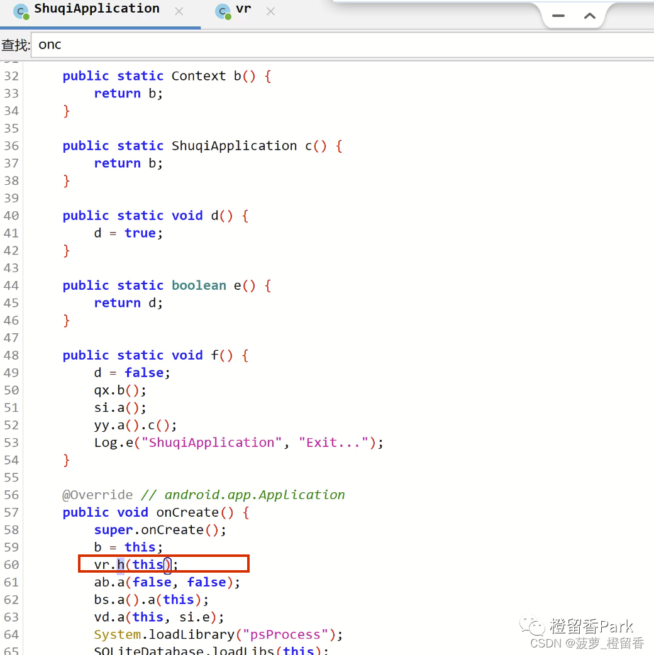Close the vr editor tab

270,11
